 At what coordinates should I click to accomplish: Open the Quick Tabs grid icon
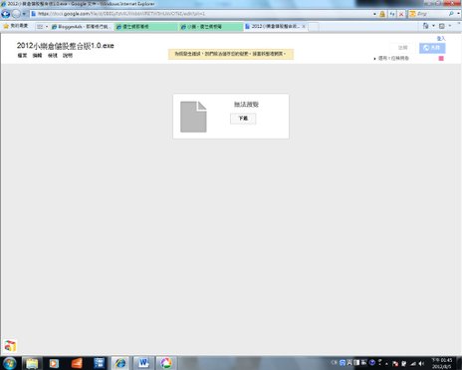40,27
